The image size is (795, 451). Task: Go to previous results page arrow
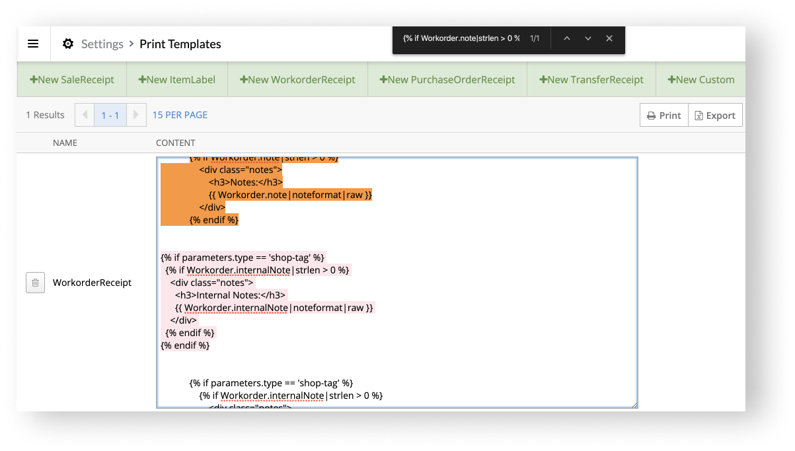click(x=85, y=115)
